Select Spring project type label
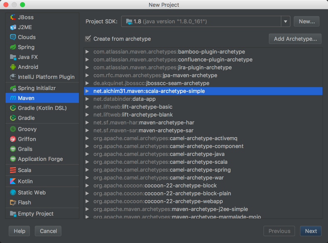The image size is (328, 243). (26, 47)
